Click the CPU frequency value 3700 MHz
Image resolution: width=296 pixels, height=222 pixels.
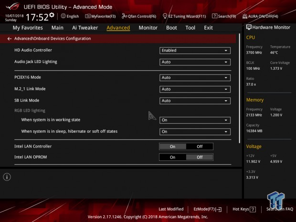point(254,53)
